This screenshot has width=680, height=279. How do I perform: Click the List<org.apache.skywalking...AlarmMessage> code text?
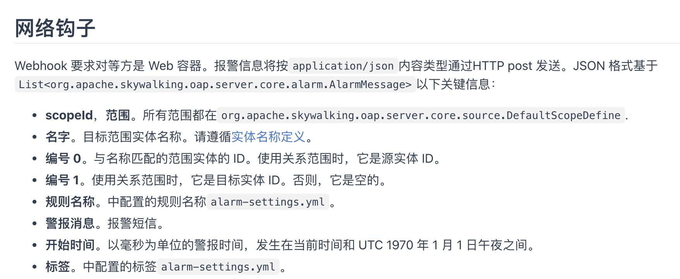click(215, 85)
